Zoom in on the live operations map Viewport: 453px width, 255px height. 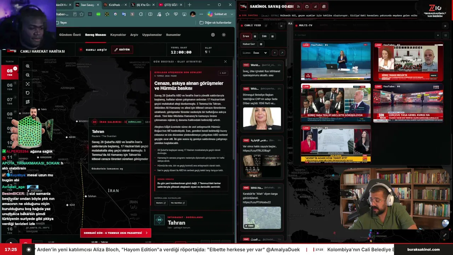pyautogui.click(x=28, y=66)
